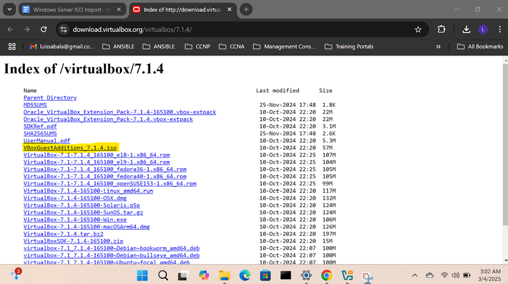Open the apps grid in bookmarks bar
508x284 pixels.
coord(12,47)
